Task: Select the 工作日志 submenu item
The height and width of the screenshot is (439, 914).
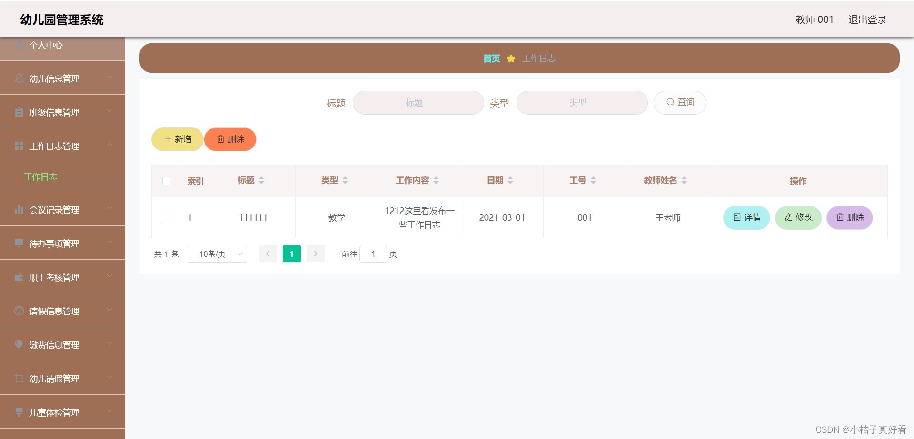Action: [x=40, y=177]
